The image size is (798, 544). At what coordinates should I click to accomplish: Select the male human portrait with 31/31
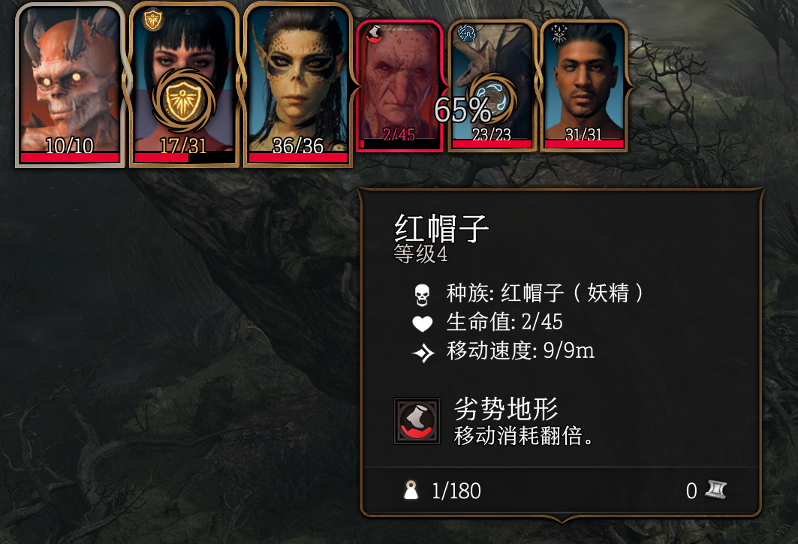pos(584,86)
